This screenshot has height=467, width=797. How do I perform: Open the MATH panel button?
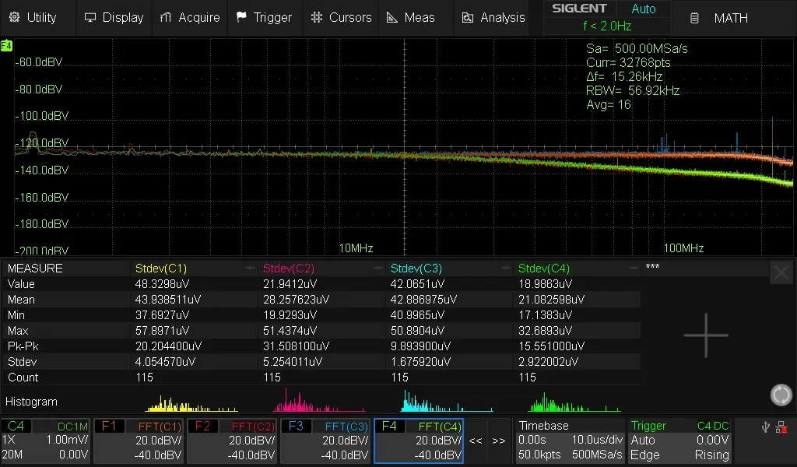722,18
